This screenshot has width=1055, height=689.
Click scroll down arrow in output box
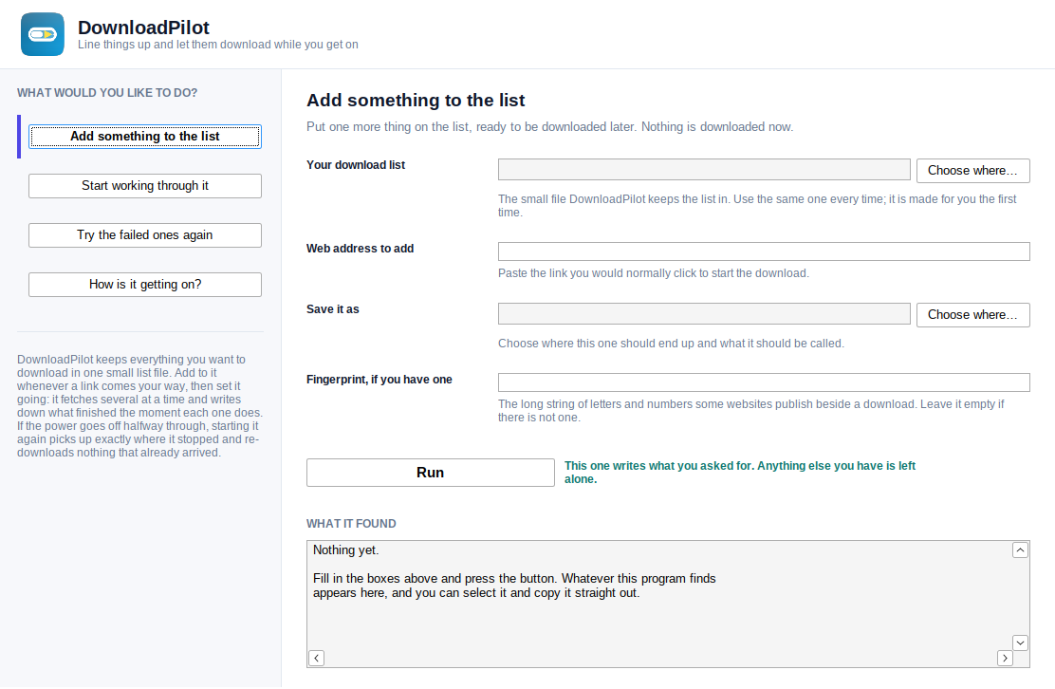tap(1020, 643)
